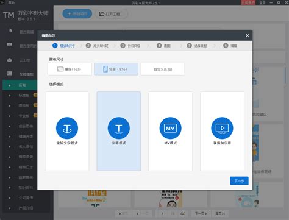Open the 帮助 help menu
The height and width of the screenshot is (220, 289).
click(x=12, y=2)
